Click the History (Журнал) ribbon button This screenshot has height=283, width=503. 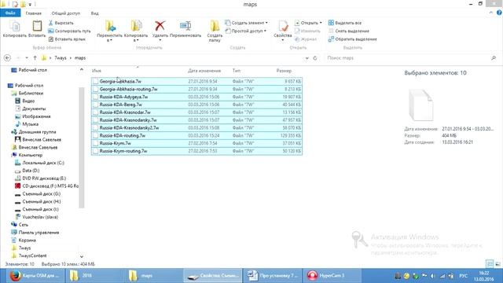click(x=306, y=39)
